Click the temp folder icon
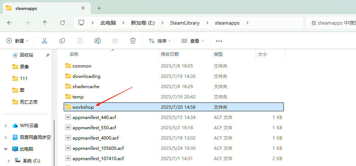356x166 pixels. click(68, 97)
